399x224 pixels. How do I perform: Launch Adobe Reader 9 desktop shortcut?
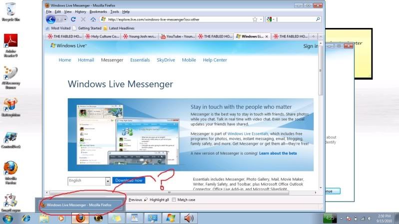(10, 45)
